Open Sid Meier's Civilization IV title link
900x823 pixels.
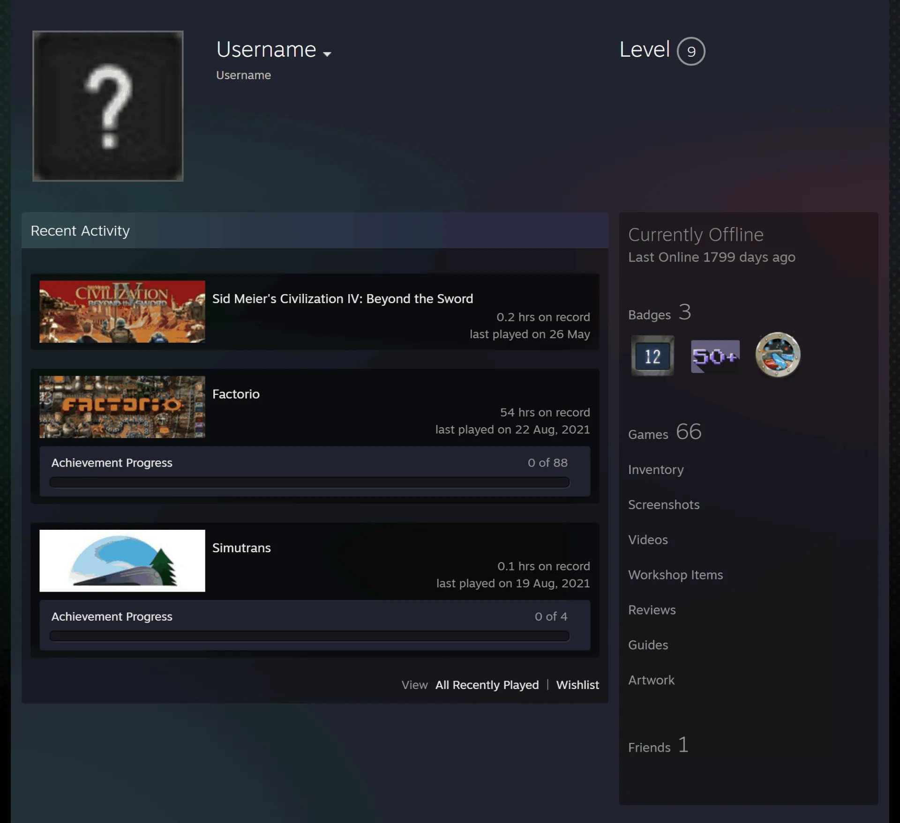pyautogui.click(x=343, y=299)
